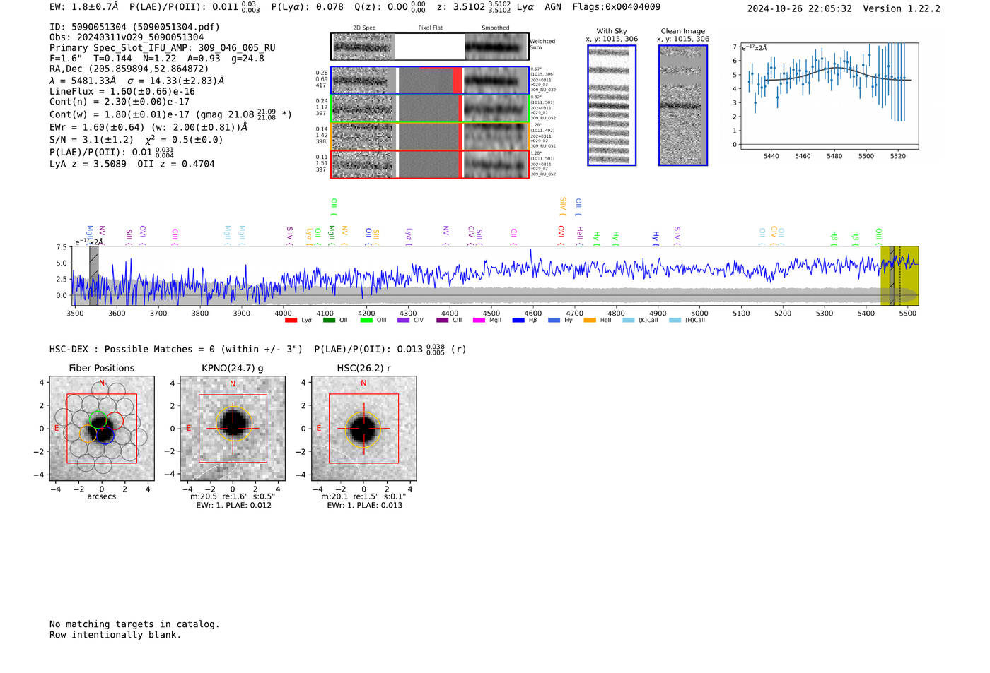Click the '2D Spec' column header
Viewport: 990px width, 673px height.
[364, 28]
